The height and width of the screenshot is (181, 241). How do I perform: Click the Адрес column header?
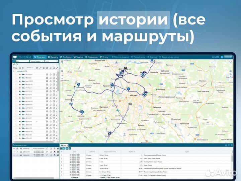tap(187, 152)
